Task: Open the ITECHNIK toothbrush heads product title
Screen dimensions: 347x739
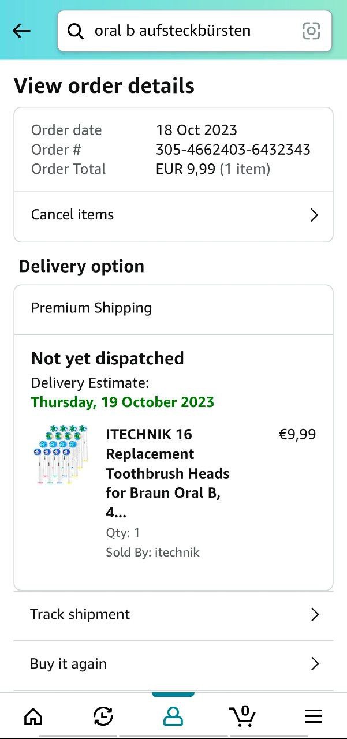Action: [x=167, y=473]
